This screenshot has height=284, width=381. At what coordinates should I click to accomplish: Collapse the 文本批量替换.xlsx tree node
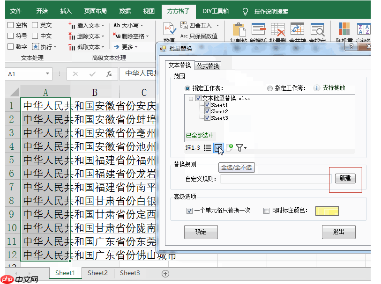pos(191,99)
